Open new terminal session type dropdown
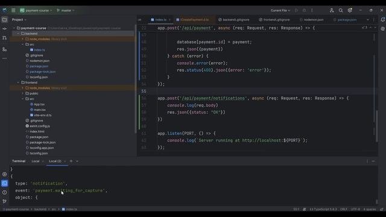The height and width of the screenshot is (217, 386). click(x=77, y=162)
